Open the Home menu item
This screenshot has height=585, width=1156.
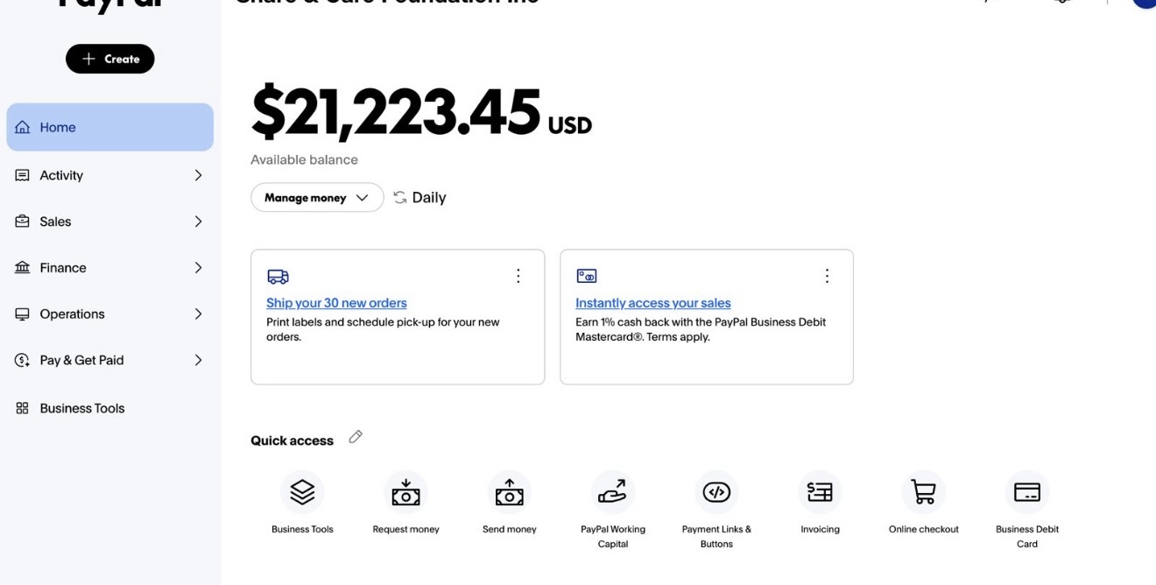coord(110,127)
